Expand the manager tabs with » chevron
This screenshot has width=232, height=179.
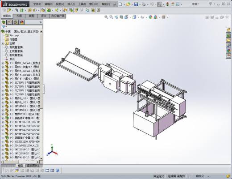[41, 22]
